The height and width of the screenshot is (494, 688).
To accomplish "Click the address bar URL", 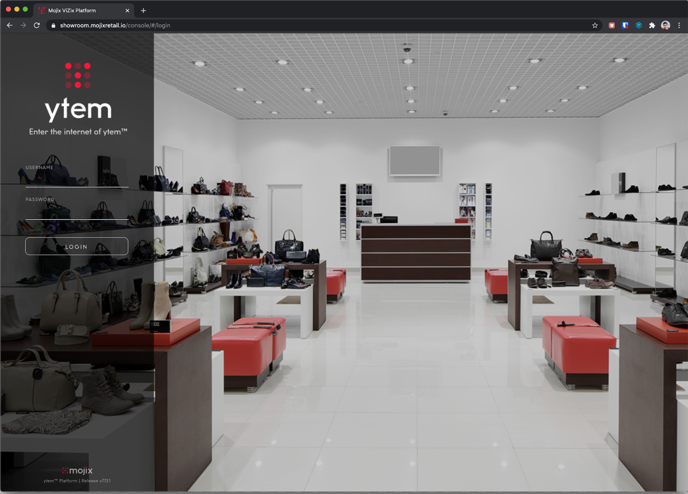I will [x=115, y=25].
